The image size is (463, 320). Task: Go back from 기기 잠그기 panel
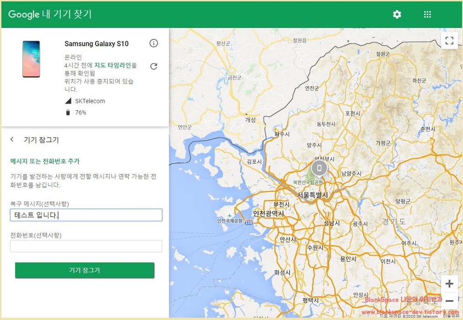point(12,139)
